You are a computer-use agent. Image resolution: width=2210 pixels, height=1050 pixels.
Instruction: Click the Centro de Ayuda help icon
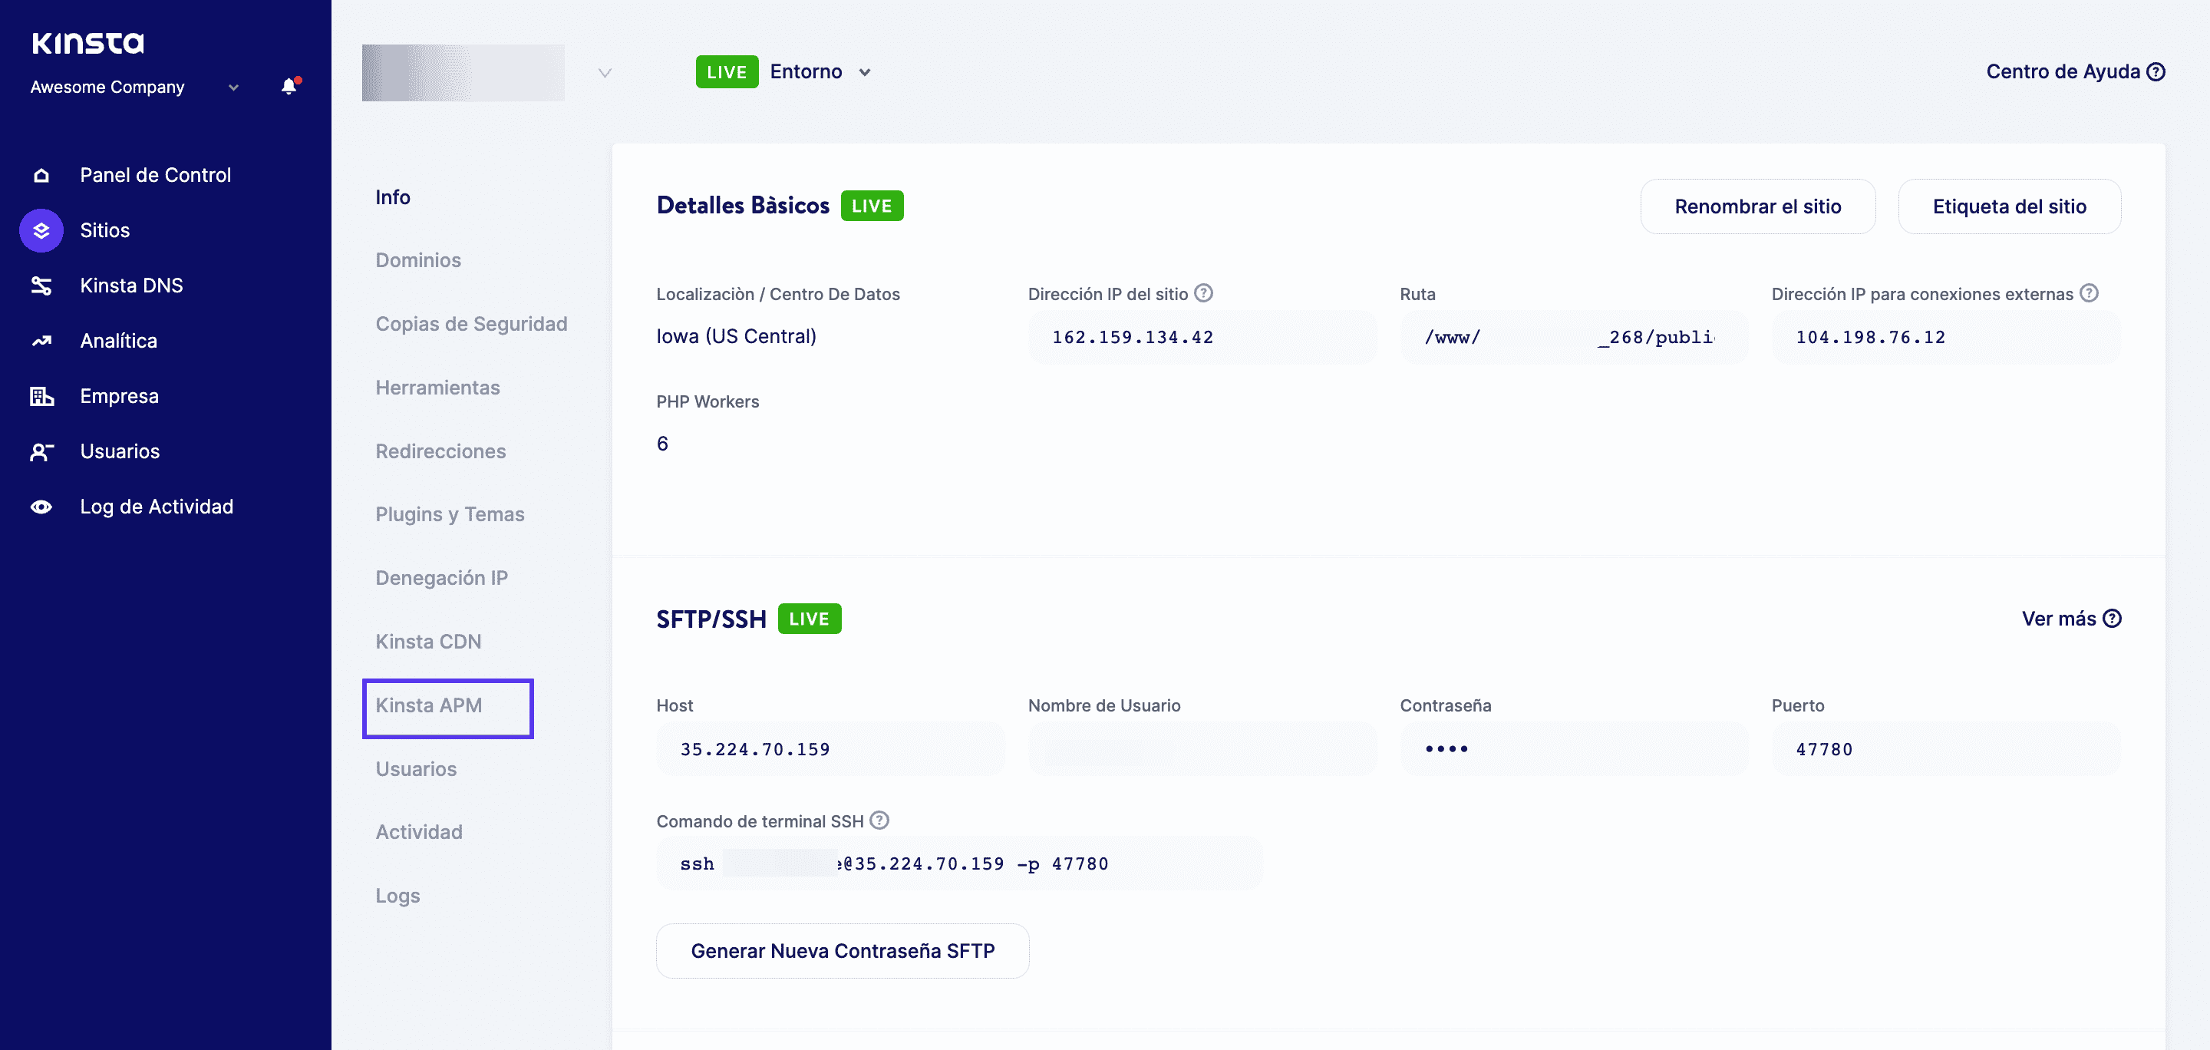tap(2159, 72)
